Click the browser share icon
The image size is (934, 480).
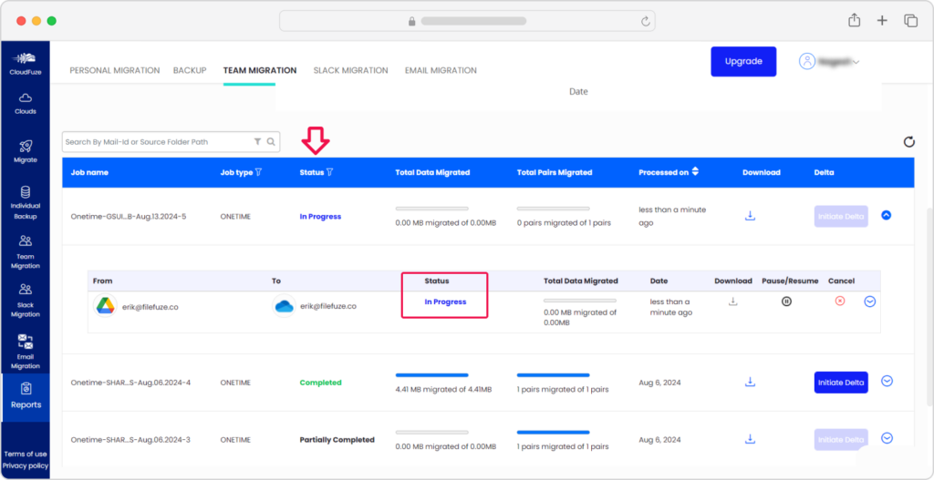[854, 20]
